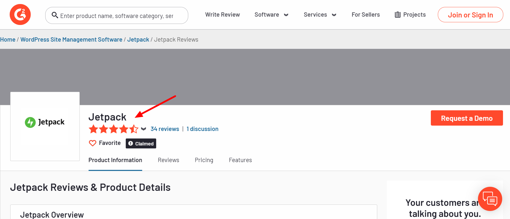Open the Features tab
This screenshot has width=510, height=219.
point(240,160)
